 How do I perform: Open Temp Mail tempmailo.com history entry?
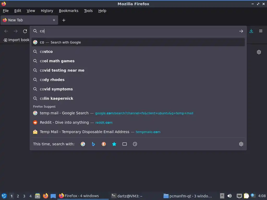click(138, 132)
